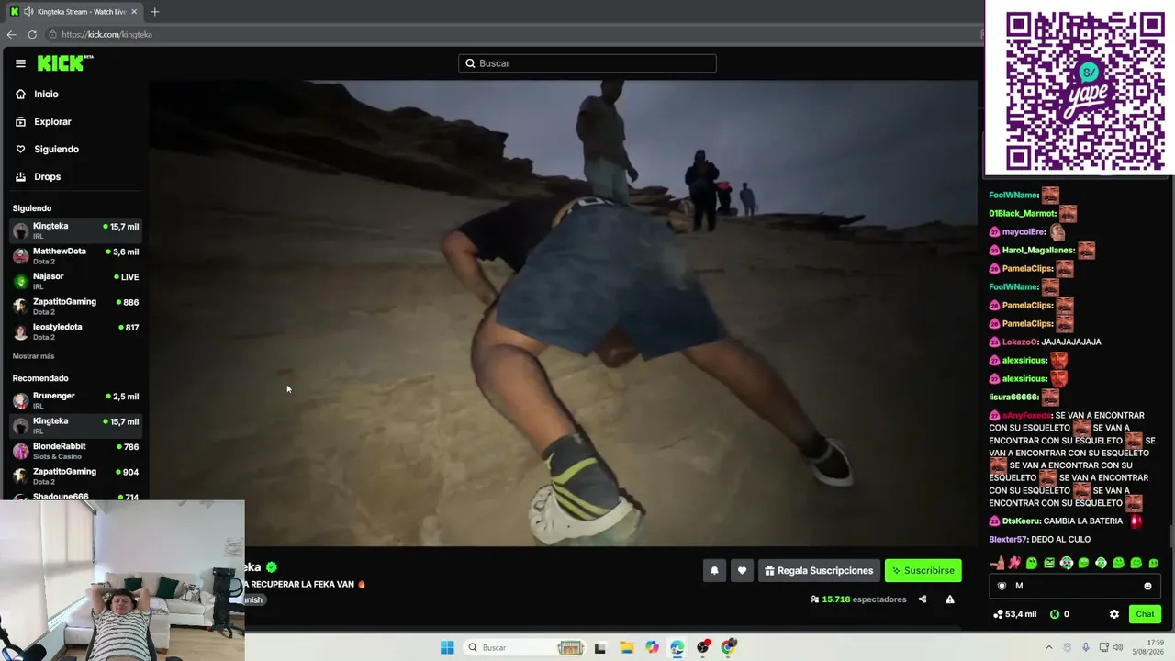
Task: Click the kick.com/kingteka address bar
Action: [514, 34]
